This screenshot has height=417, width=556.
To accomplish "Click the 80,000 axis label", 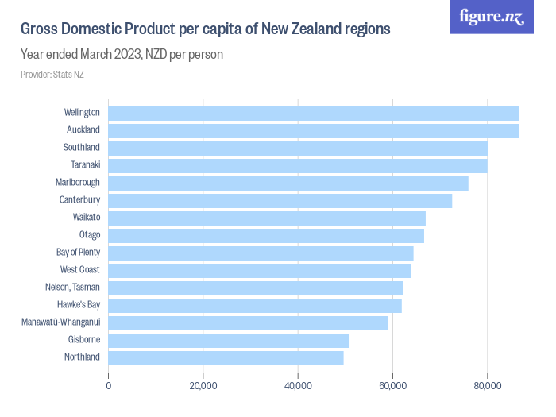I will pos(487,386).
